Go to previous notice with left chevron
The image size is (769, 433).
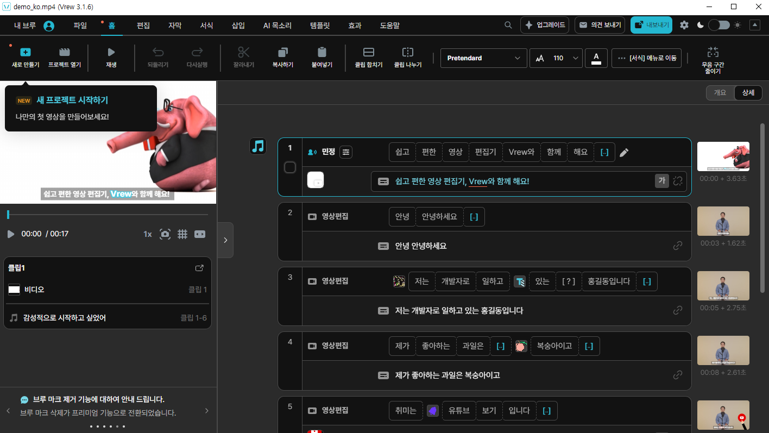pos(8,411)
